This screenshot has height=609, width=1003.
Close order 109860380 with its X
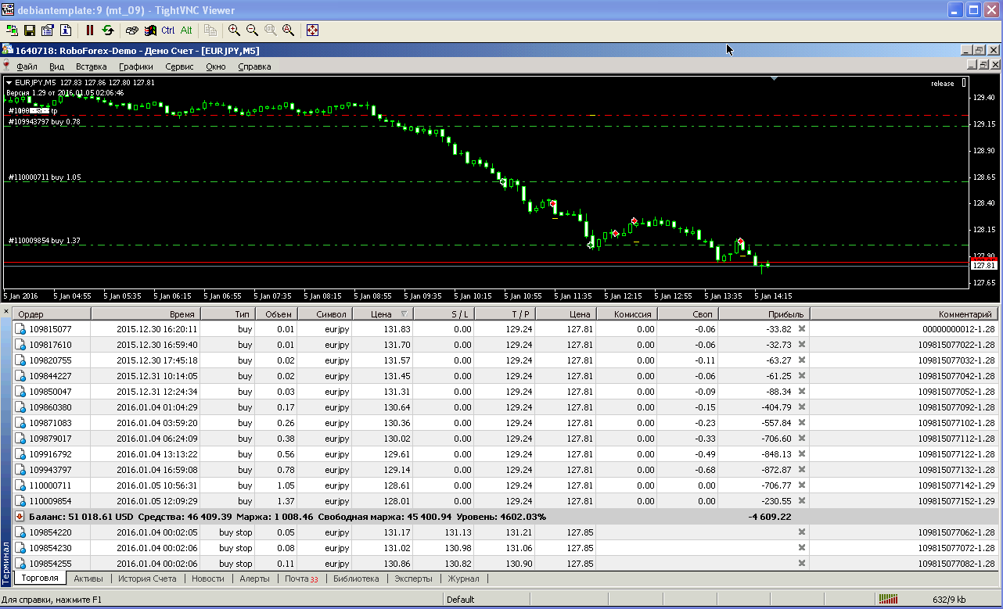pos(801,407)
